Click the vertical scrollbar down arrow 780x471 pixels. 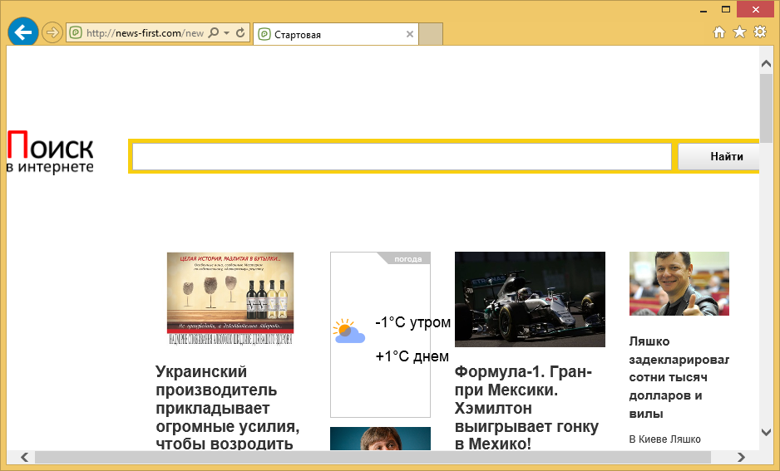point(766,432)
